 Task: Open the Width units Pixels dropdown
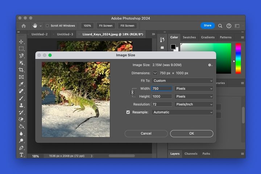(194, 88)
